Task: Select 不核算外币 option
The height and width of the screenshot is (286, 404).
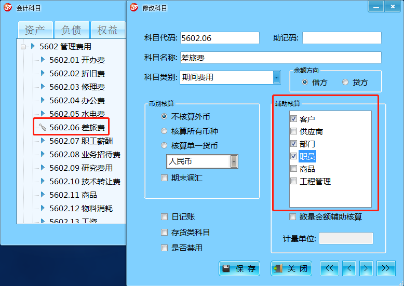Action: [164, 116]
